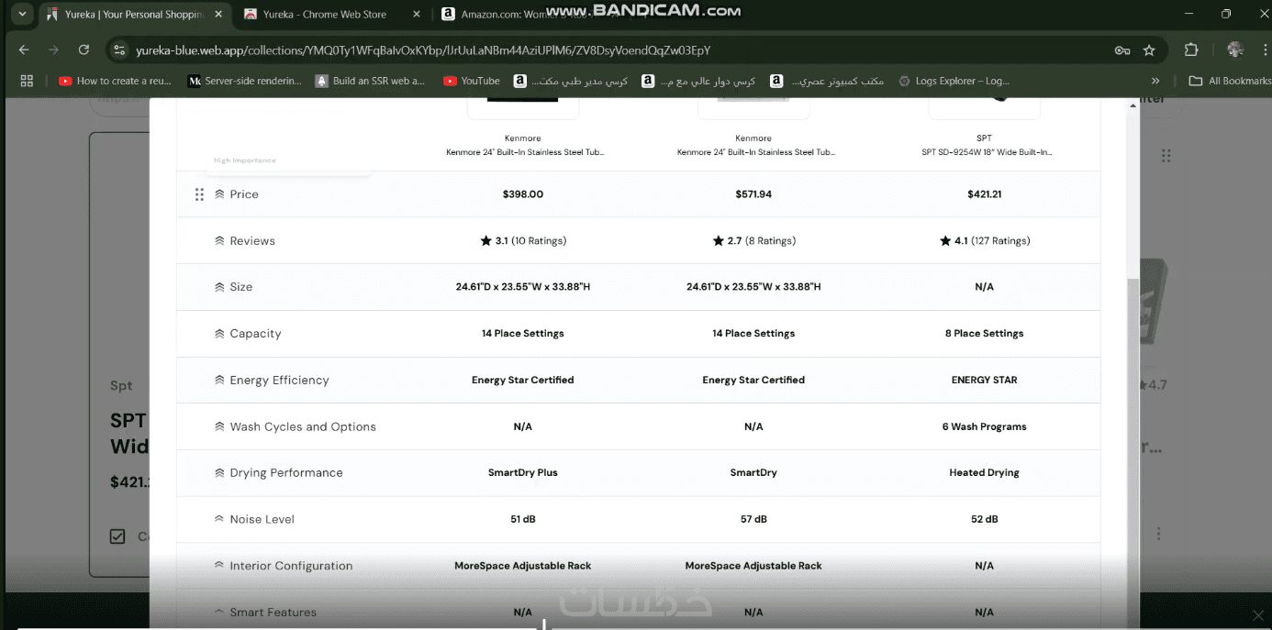Reload the current page
The image size is (1272, 630).
tap(84, 50)
